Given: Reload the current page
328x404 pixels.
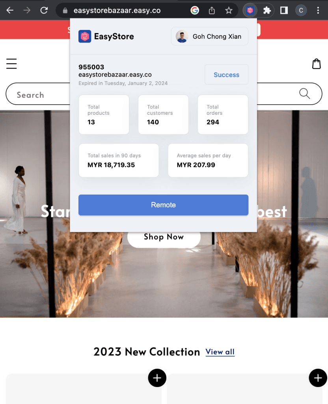Looking at the screenshot, I should pos(44,10).
